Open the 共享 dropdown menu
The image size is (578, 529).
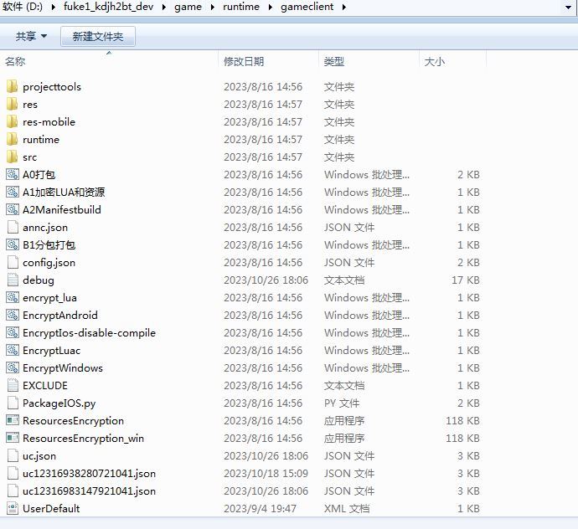coord(31,37)
